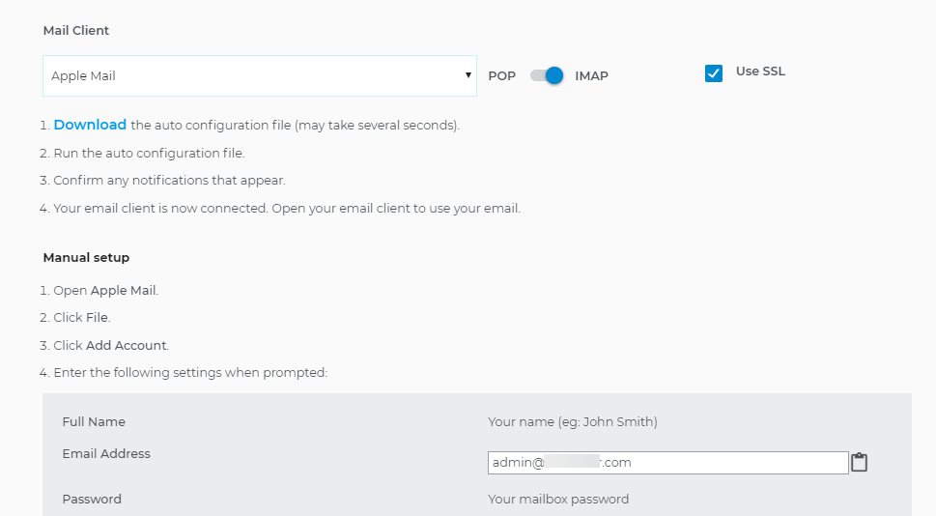
Task: Click the Download auto configuration link
Action: [90, 125]
